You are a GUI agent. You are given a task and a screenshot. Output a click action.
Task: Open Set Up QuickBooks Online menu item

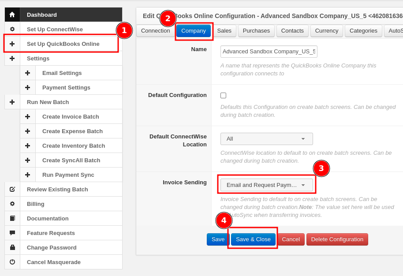[x=71, y=44]
